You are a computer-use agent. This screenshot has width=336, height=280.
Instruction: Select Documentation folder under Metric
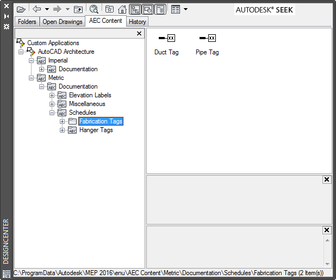point(78,86)
